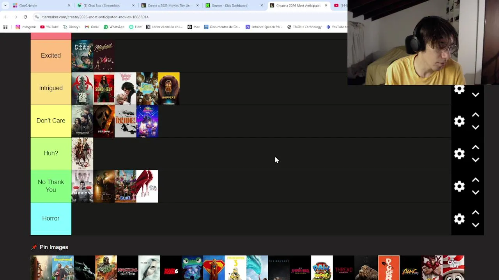Select Project Hail Mary poster in Excited
Image resolution: width=499 pixels, height=280 pixels.
(82, 56)
